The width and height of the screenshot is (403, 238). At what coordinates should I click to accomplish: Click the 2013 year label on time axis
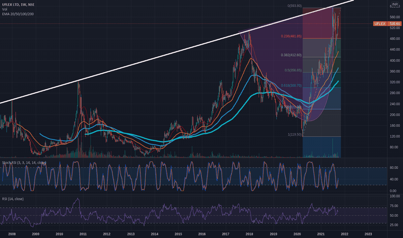(131, 234)
